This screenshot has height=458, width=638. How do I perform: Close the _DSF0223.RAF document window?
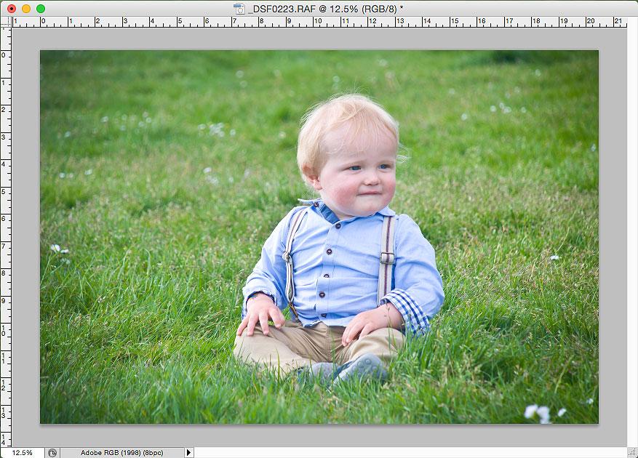tap(12, 9)
